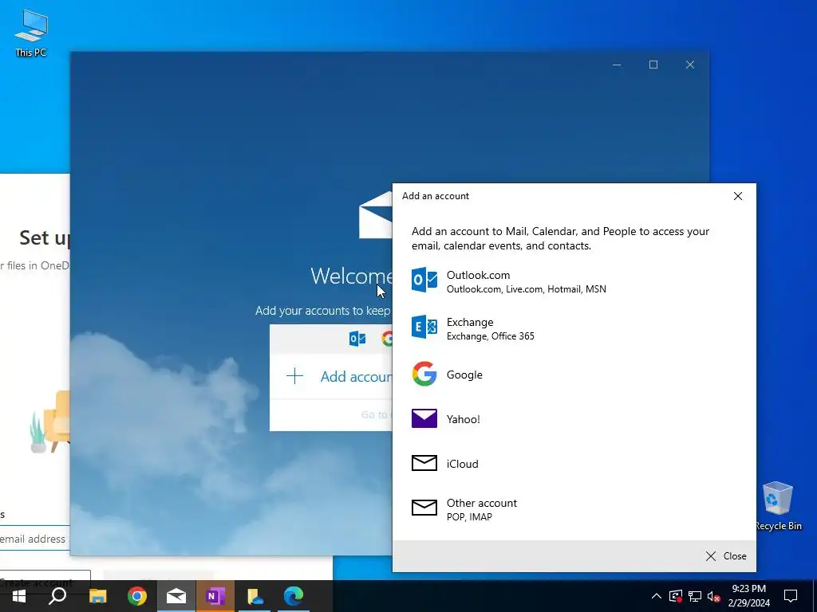Launch Google Chrome from taskbar
Viewport: 817px width, 612px height.
click(x=137, y=596)
